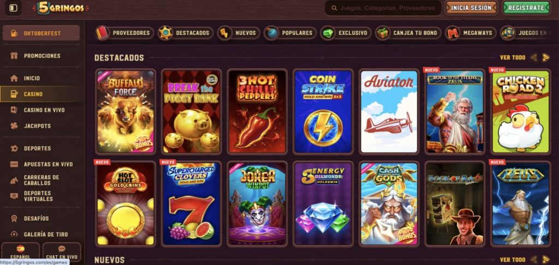Select the Nuevos lightning category
This screenshot has width=559, height=265.
239,33
